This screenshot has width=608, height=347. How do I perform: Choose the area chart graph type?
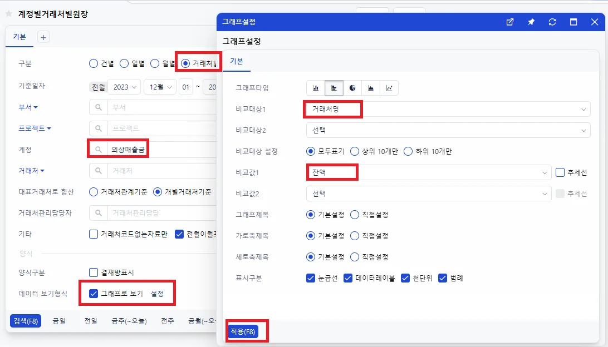pyautogui.click(x=371, y=88)
